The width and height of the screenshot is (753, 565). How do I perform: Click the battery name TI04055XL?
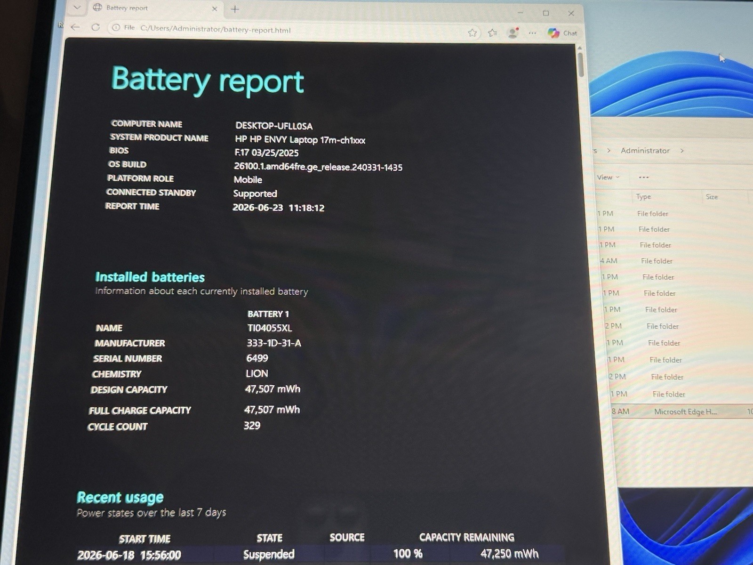[270, 328]
